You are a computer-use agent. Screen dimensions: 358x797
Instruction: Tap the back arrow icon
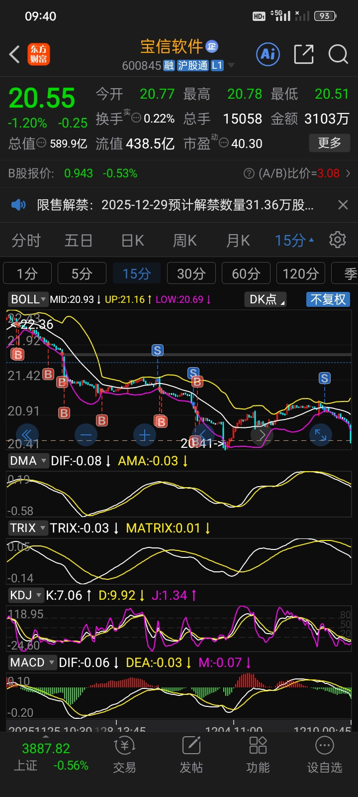[14, 54]
